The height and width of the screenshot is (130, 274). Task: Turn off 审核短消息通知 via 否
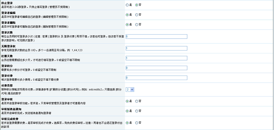[x=137, y=111]
